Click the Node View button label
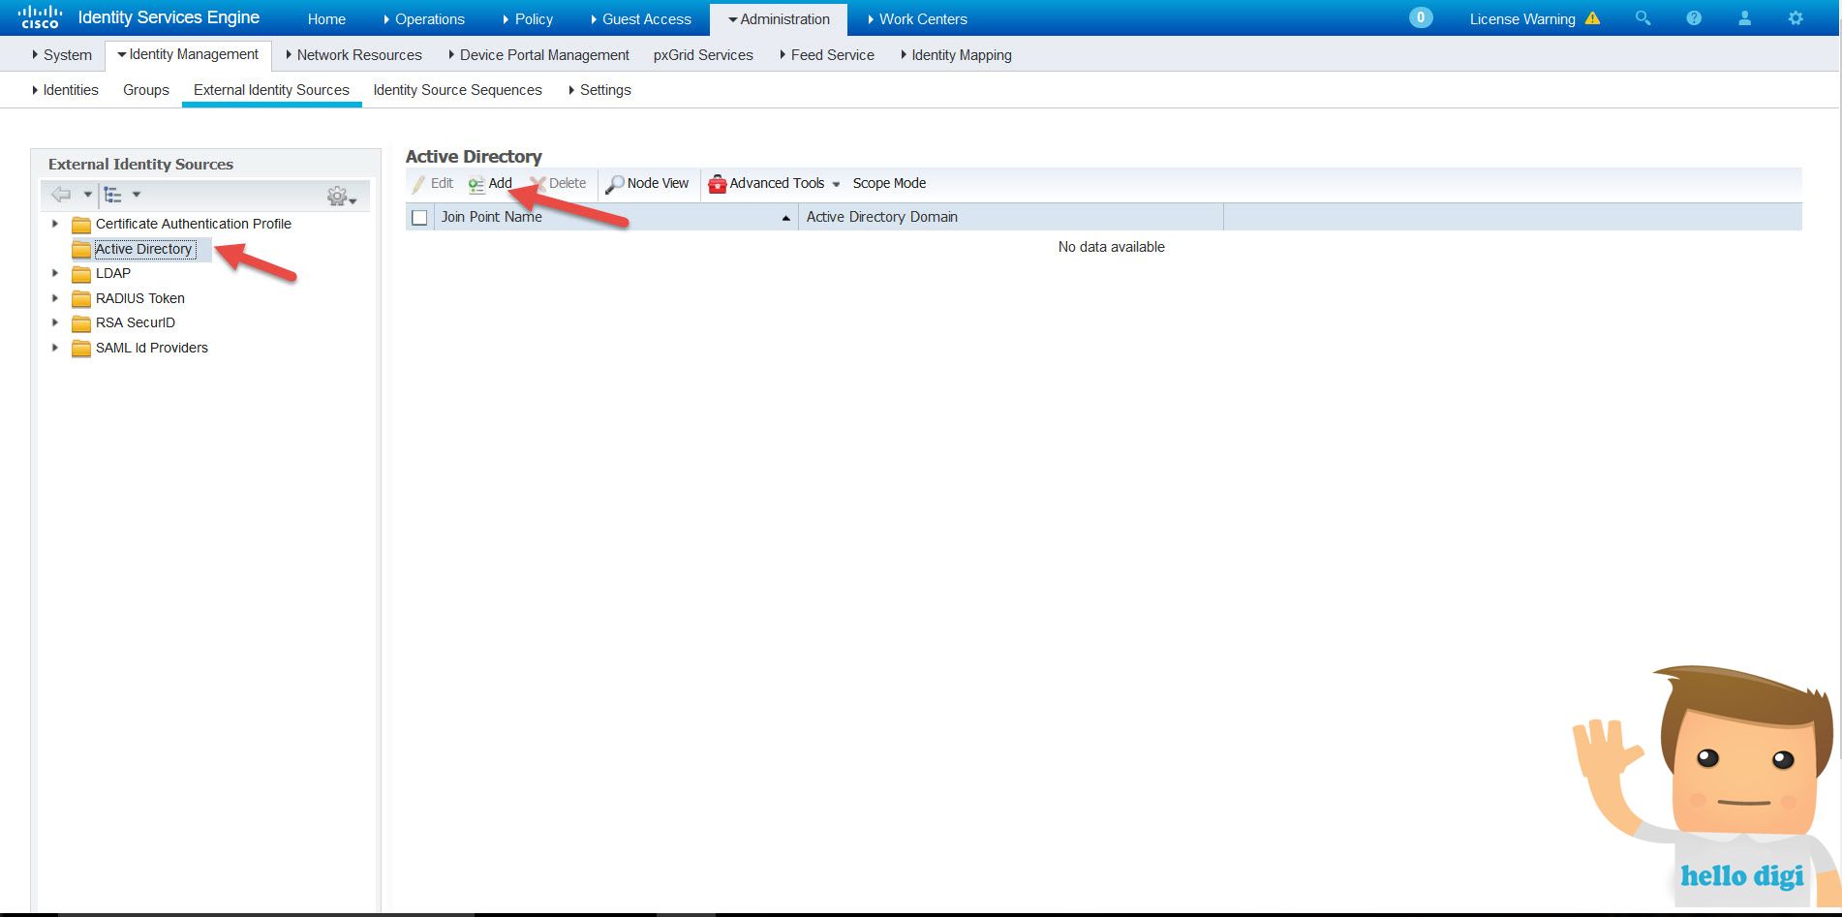1842x917 pixels. (x=658, y=183)
